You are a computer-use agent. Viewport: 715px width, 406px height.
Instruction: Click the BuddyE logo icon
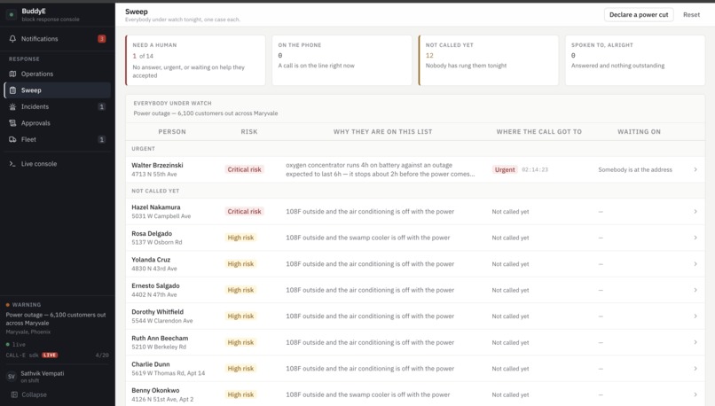point(12,14)
